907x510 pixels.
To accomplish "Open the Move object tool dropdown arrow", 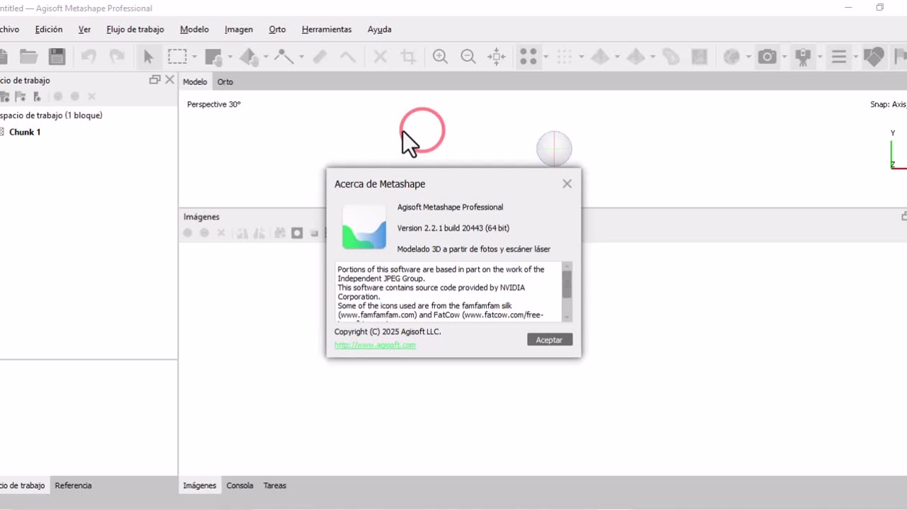I will 265,57.
